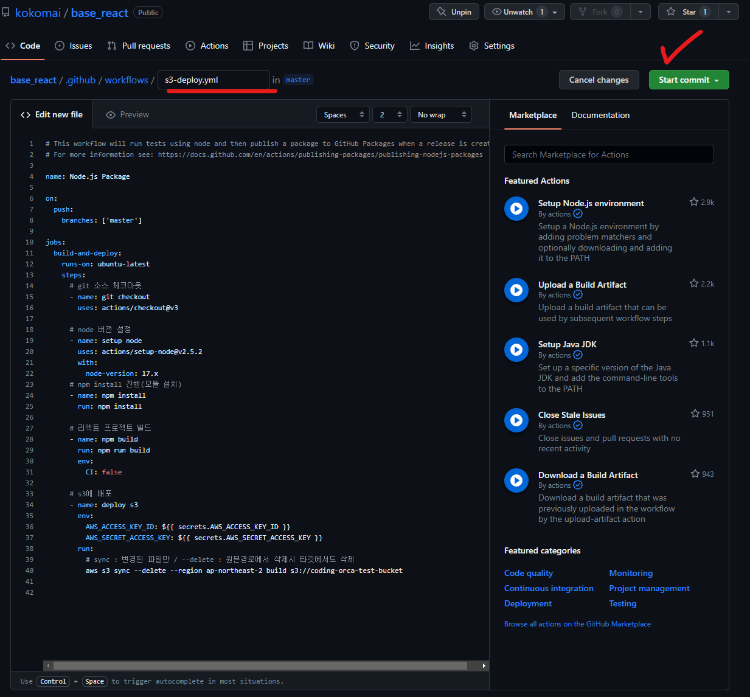Open kokomai user profile link
The image size is (750, 697).
(38, 13)
